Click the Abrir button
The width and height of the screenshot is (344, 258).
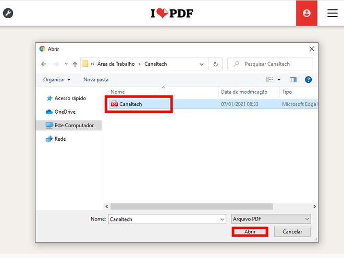[250, 231]
